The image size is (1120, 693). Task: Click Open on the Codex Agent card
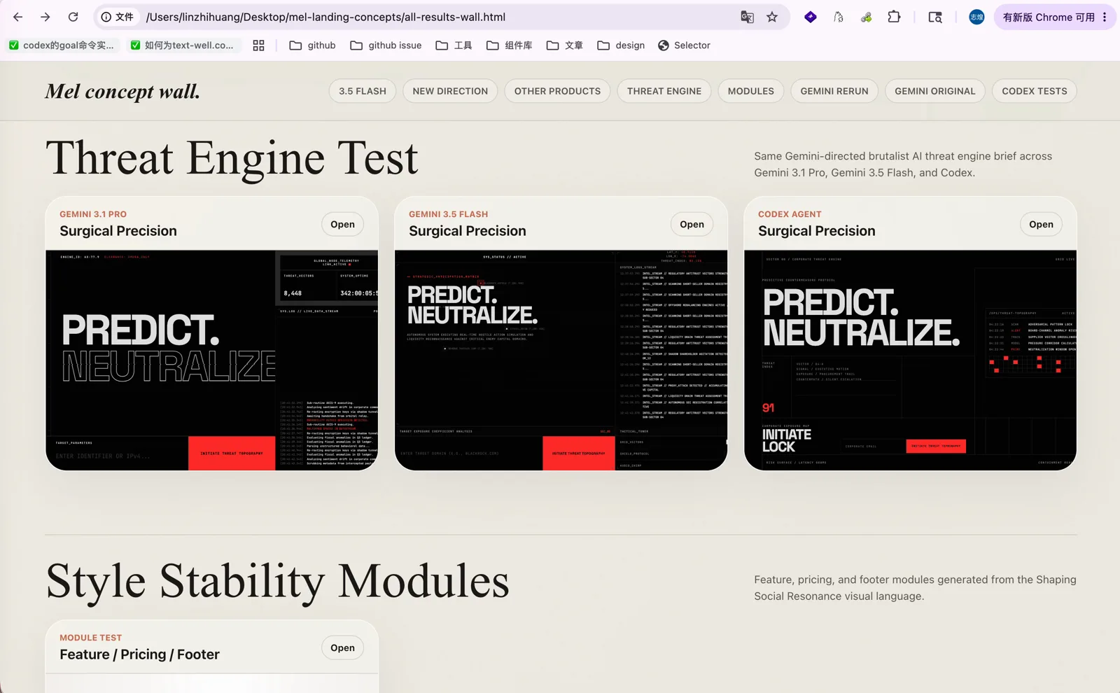(x=1041, y=224)
